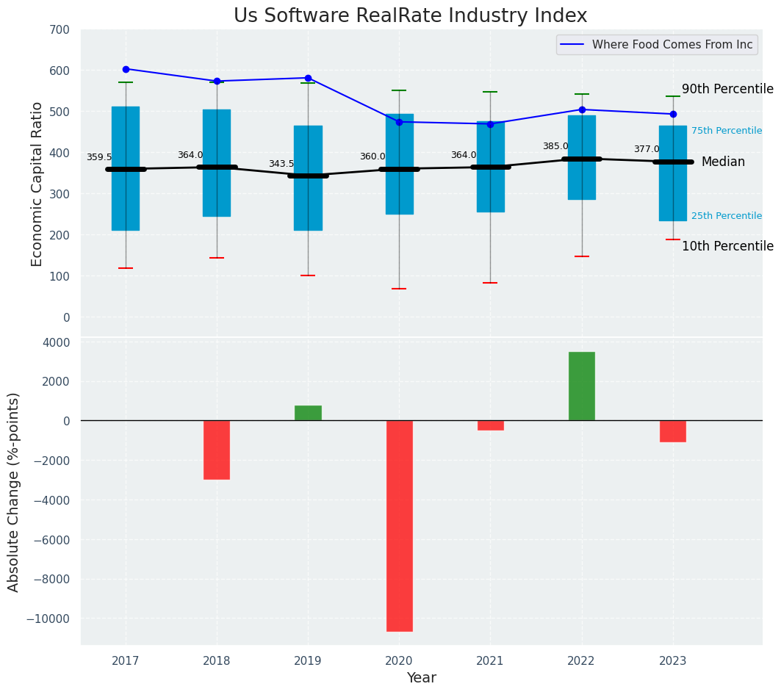Click the Absolute Change axis title
Viewport: 781px width, 692px height.
click(x=14, y=491)
